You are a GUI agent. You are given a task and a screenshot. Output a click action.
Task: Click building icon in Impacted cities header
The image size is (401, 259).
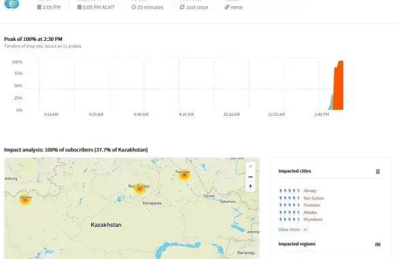[x=378, y=172]
